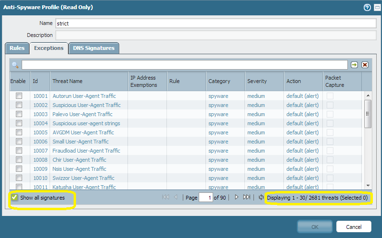Go to next page arrow
The image size is (382, 238).
click(x=236, y=197)
